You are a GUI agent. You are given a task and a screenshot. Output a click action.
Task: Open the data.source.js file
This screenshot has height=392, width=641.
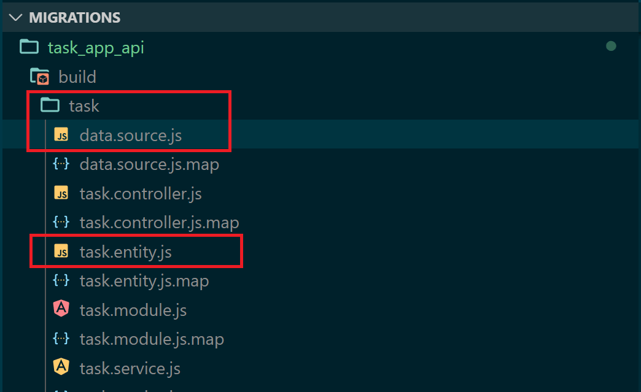coord(131,136)
